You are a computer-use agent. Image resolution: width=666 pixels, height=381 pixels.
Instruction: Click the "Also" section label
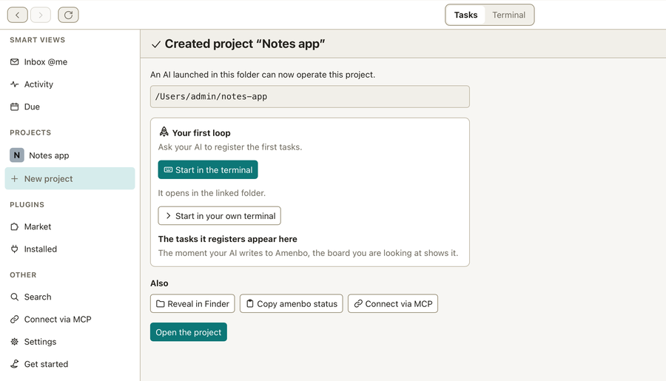[x=159, y=283]
